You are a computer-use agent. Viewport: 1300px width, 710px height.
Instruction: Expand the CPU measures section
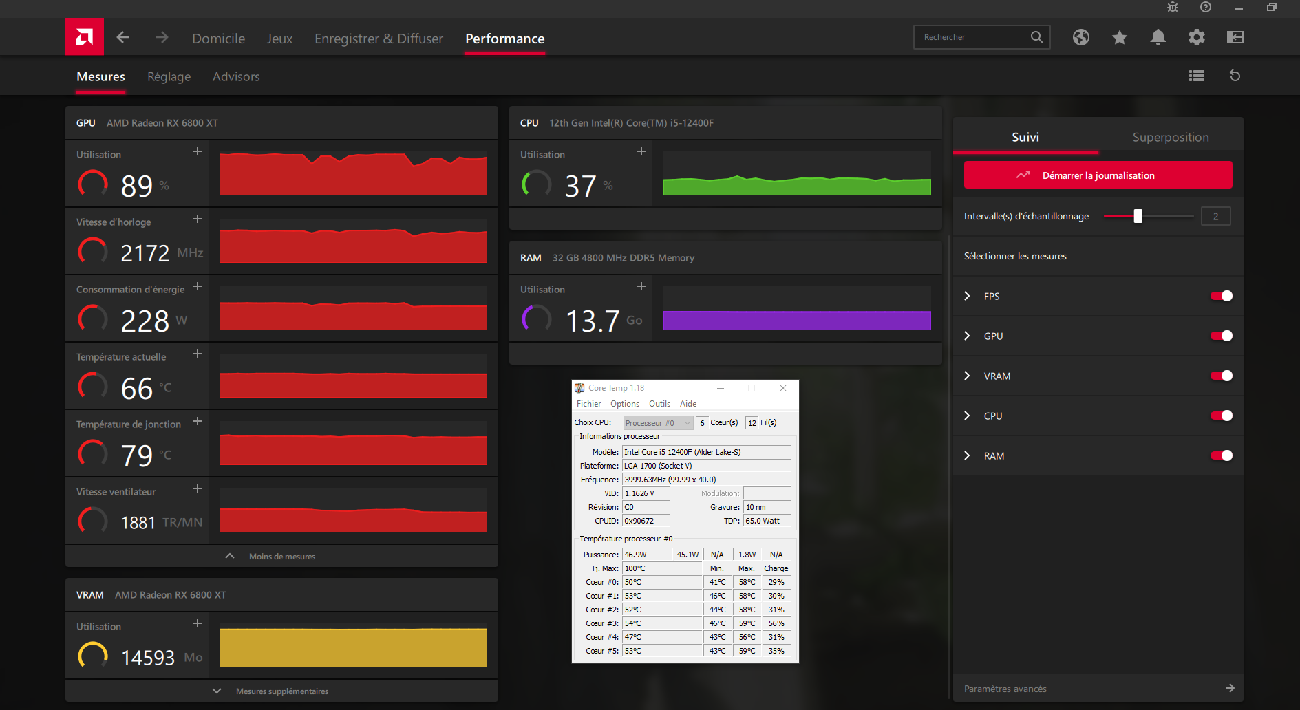[967, 416]
